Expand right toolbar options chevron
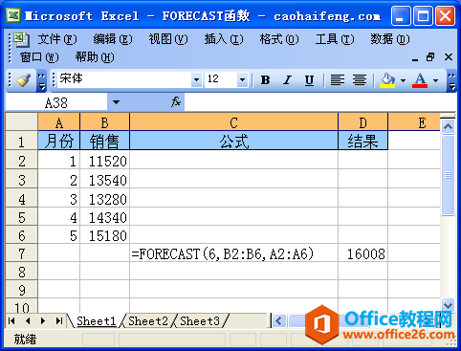This screenshot has width=461, height=351. click(451, 80)
